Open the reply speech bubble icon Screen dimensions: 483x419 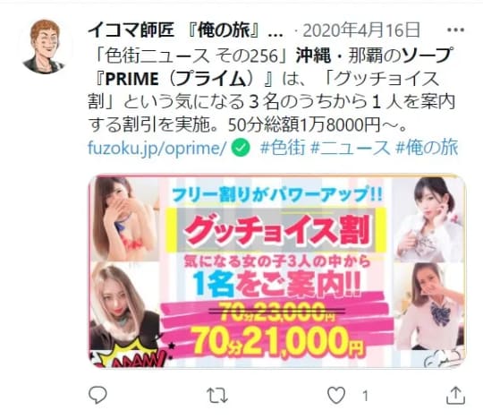click(97, 395)
